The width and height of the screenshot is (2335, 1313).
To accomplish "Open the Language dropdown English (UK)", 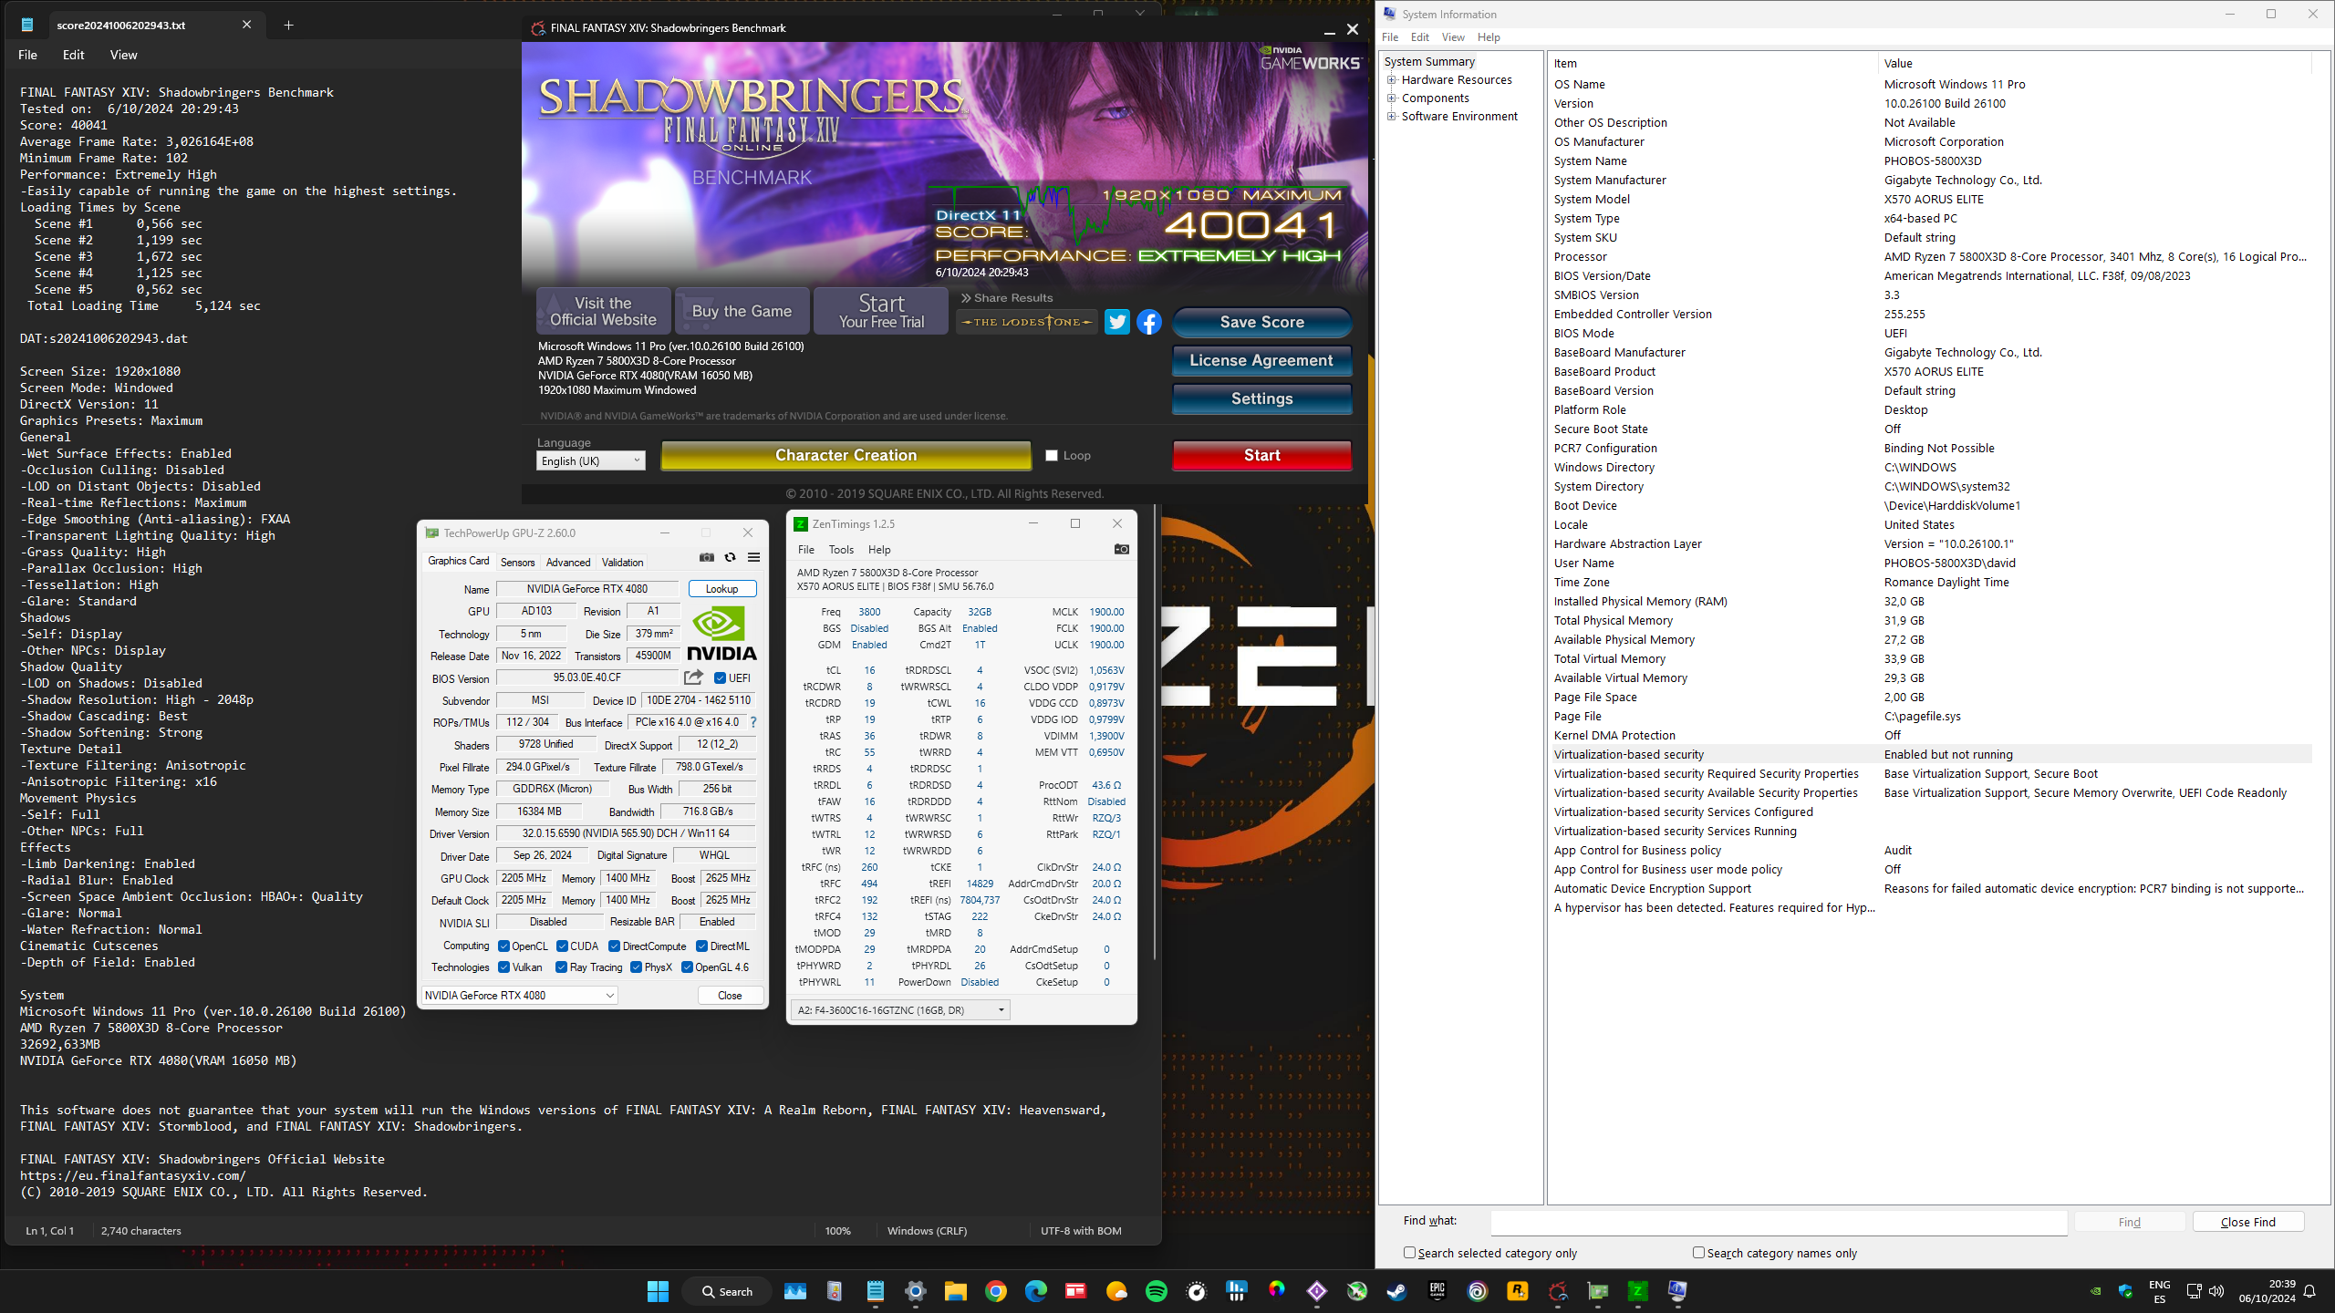I will coord(590,460).
